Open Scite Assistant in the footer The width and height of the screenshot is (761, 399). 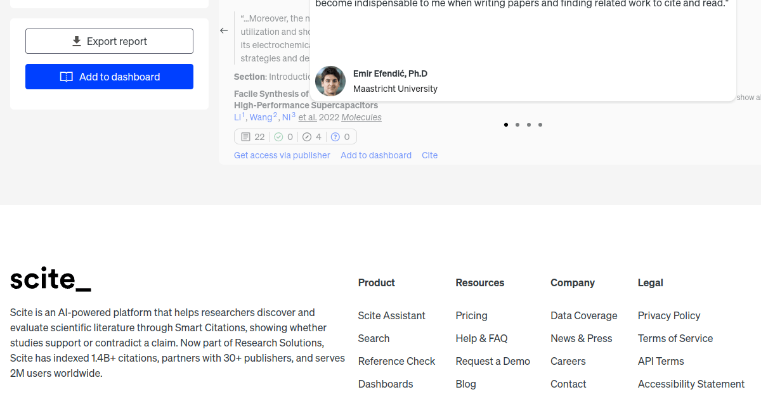tap(392, 315)
